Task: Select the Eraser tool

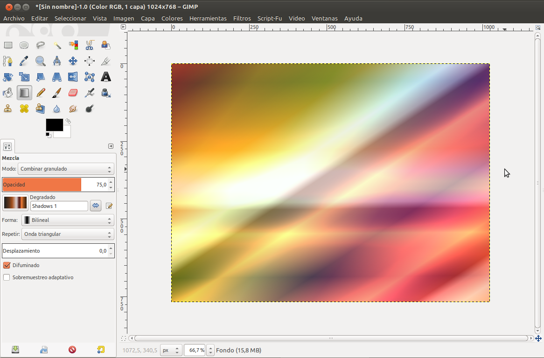Action: pyautogui.click(x=73, y=93)
